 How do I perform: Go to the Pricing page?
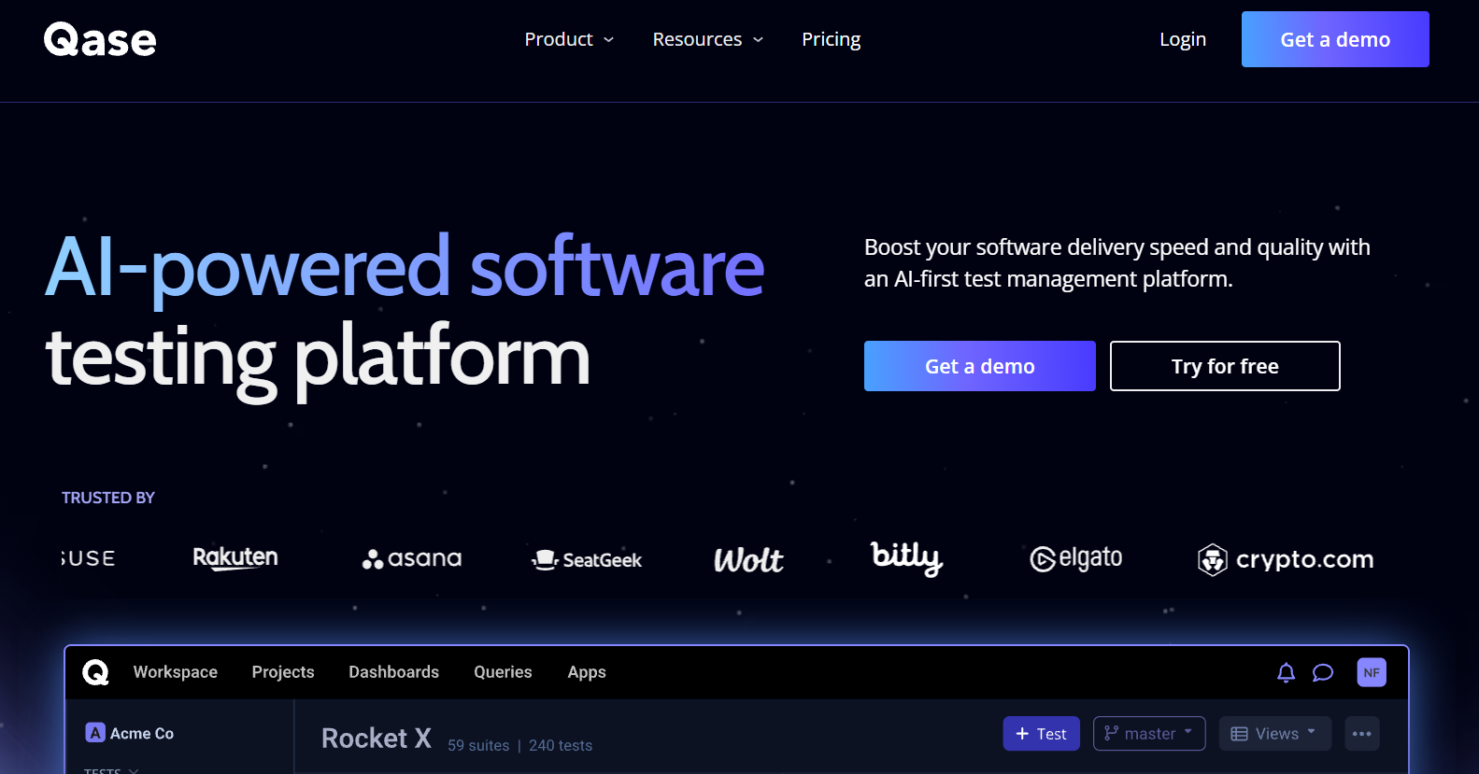coord(831,39)
